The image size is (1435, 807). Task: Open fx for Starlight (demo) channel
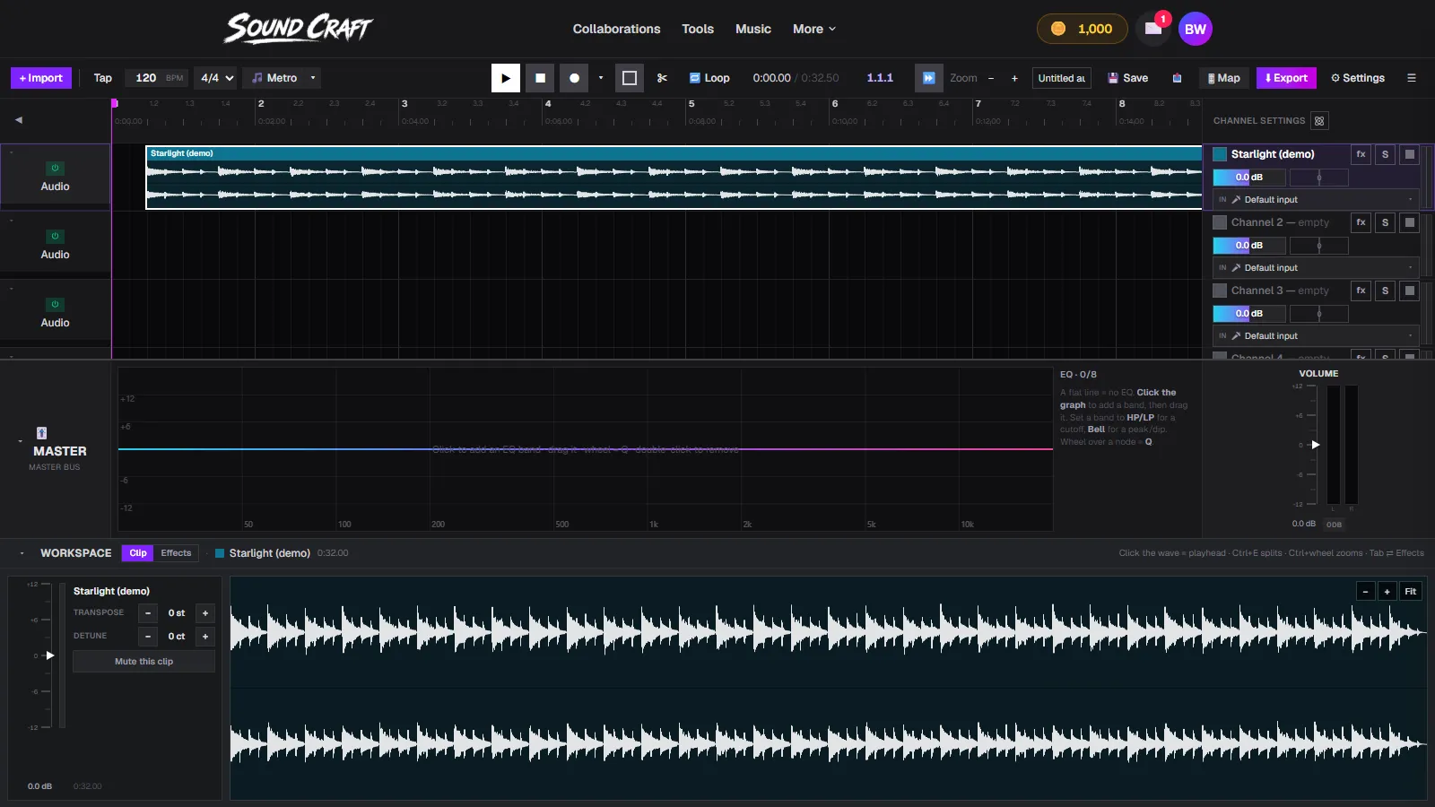pyautogui.click(x=1361, y=154)
